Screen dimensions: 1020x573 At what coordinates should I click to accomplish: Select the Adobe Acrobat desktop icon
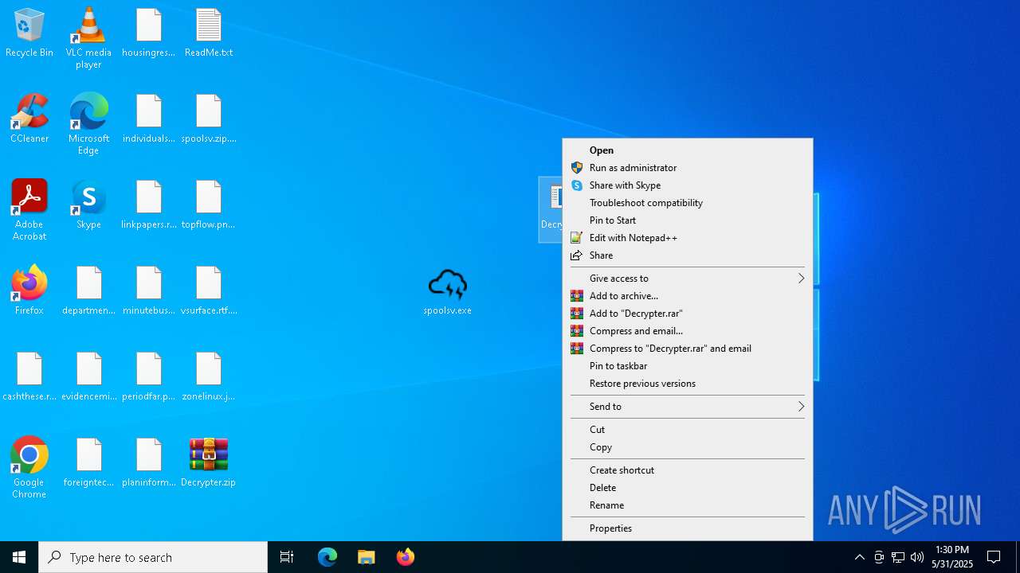point(29,210)
